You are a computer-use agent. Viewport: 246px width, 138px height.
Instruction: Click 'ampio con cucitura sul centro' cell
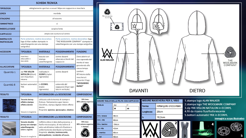[57, 34]
